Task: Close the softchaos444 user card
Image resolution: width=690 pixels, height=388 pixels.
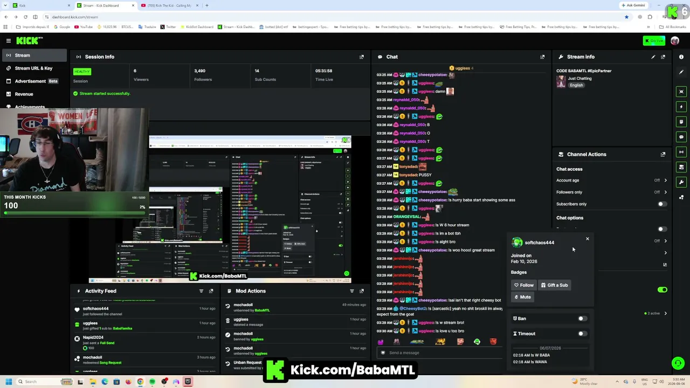Action: [588, 239]
